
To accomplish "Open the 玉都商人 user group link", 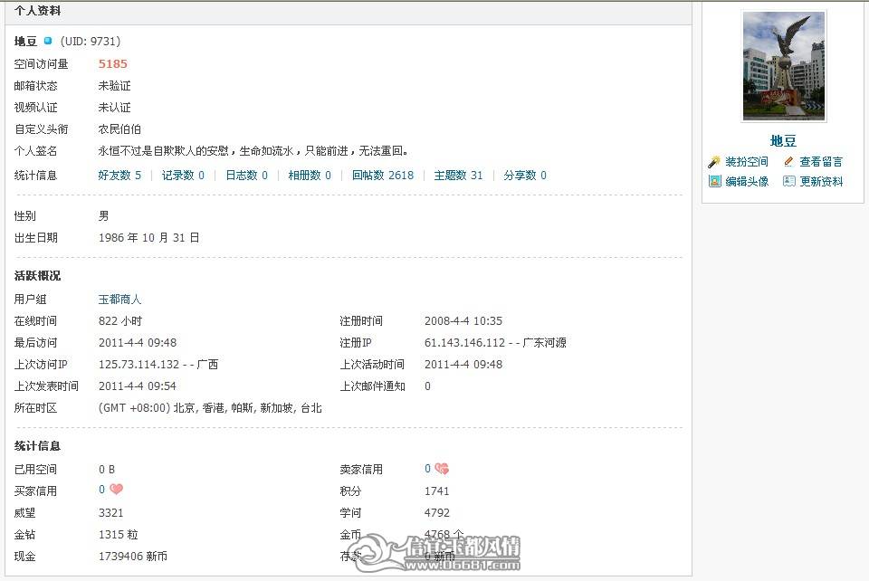I will [x=119, y=299].
